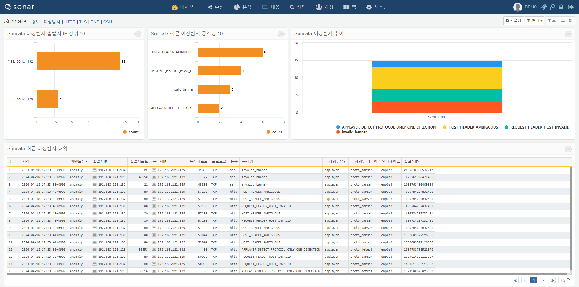Click the 192.168.121.129 bar in source IP chart

(48, 99)
